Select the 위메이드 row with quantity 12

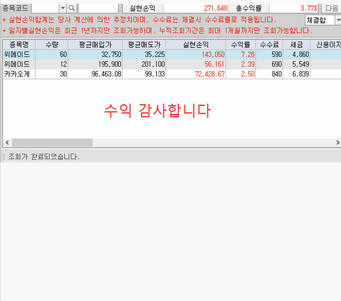pyautogui.click(x=172, y=64)
